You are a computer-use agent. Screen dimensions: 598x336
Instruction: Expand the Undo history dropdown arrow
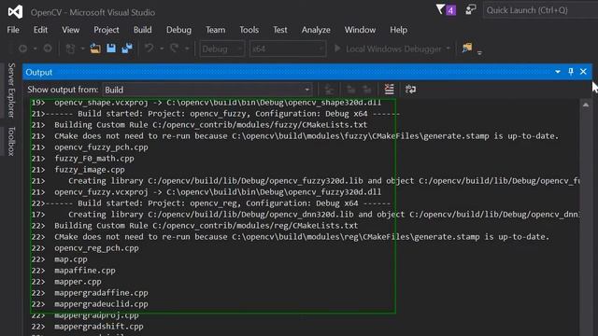[x=162, y=49]
